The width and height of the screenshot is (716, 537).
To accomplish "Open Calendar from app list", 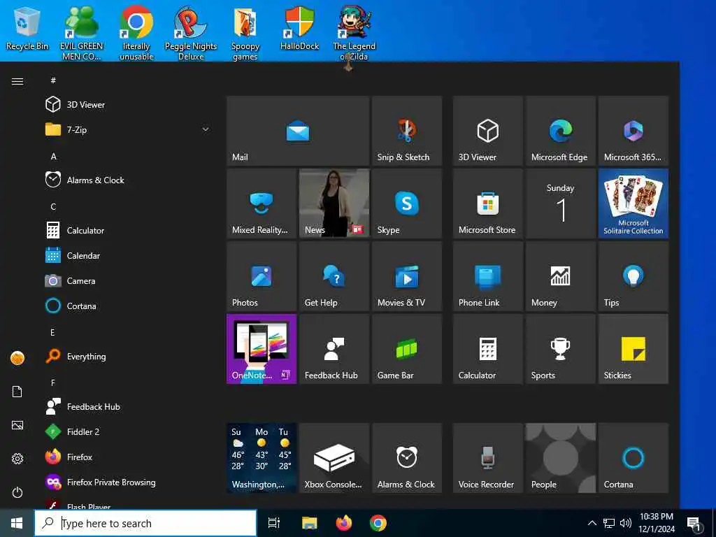I will click(127, 256).
